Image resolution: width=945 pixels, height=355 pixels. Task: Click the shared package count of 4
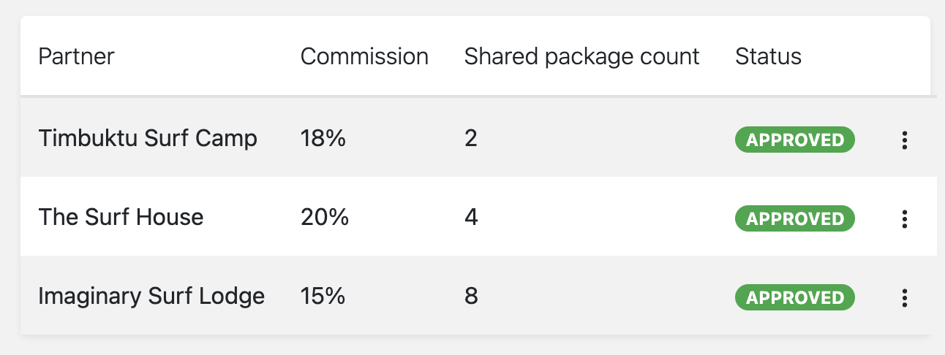click(471, 217)
